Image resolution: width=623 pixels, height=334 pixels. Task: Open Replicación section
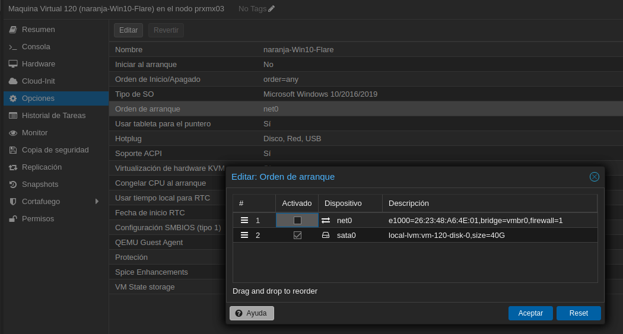pos(56,167)
